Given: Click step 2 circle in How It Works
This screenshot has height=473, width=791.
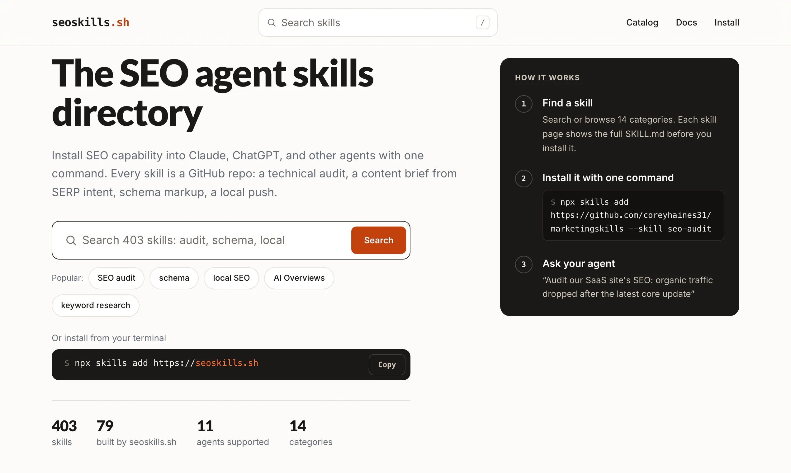Looking at the screenshot, I should tap(523, 178).
